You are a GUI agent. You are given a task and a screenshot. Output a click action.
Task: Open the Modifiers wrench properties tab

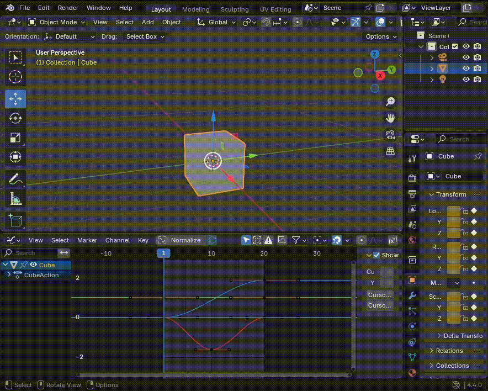click(412, 295)
